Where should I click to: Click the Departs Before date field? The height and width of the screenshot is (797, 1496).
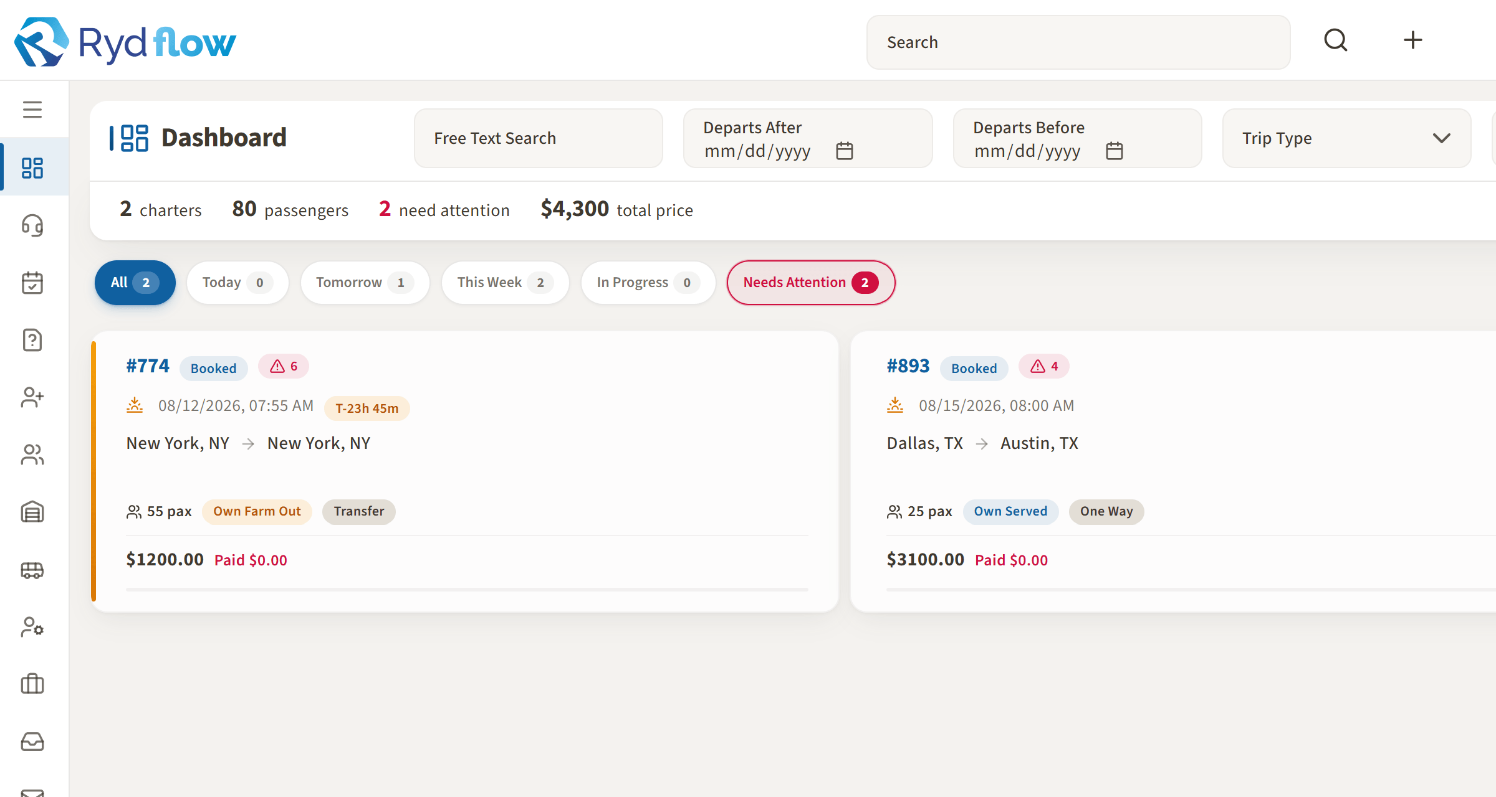[x=1078, y=138]
